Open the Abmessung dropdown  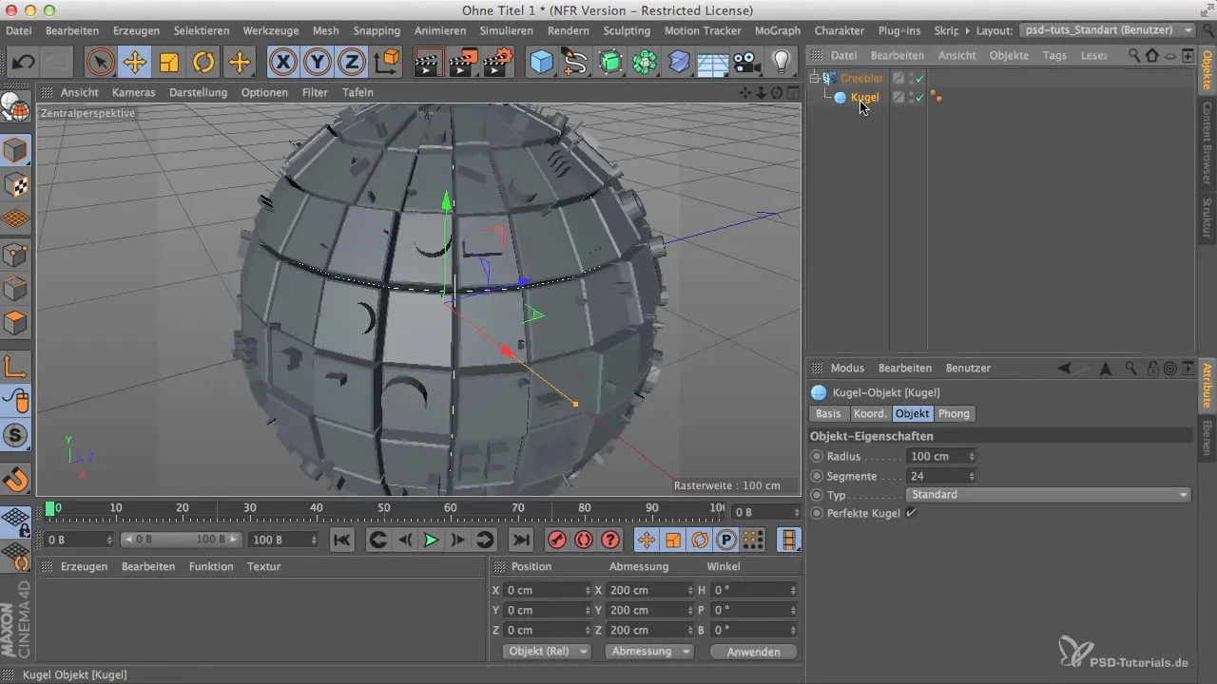(x=651, y=652)
